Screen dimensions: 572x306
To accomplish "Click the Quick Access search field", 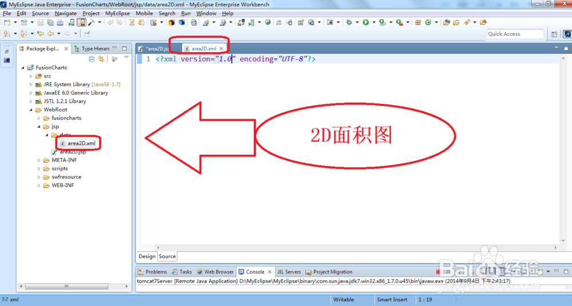I will [515, 34].
